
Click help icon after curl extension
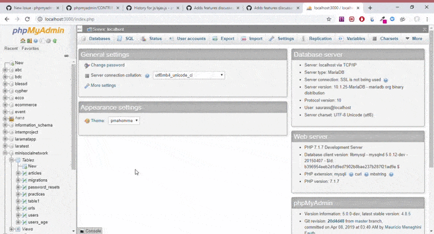point(366,174)
